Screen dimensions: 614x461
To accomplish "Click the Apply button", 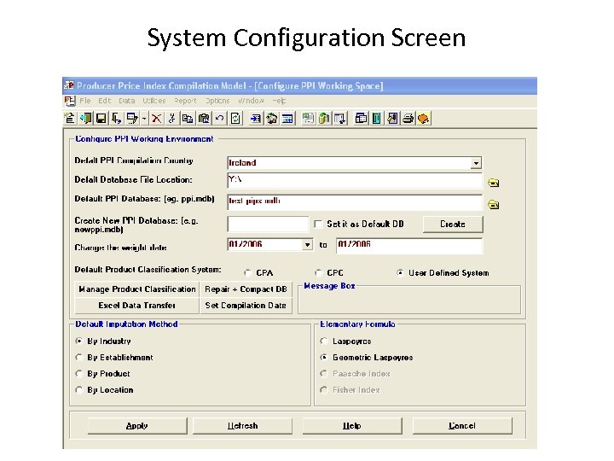I will 137,426.
